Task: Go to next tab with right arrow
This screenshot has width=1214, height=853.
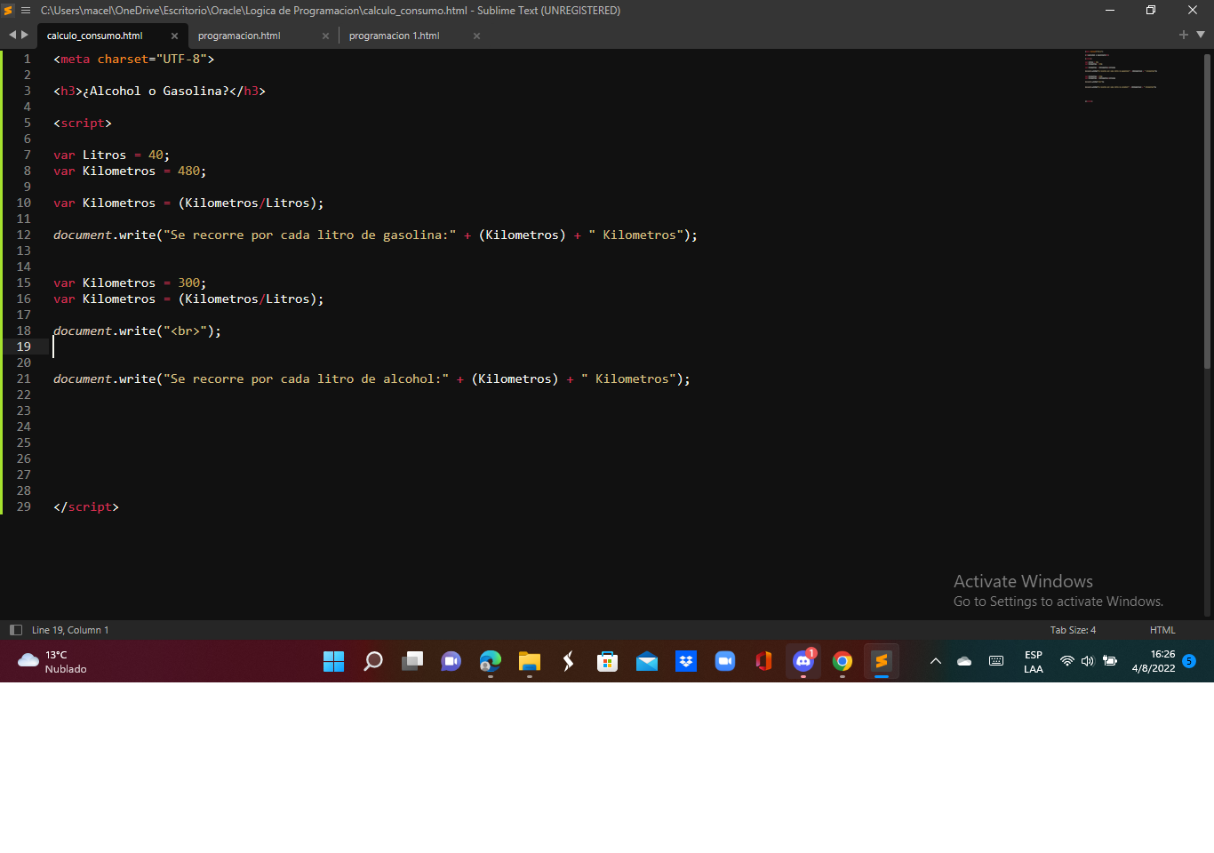Action: [x=25, y=35]
